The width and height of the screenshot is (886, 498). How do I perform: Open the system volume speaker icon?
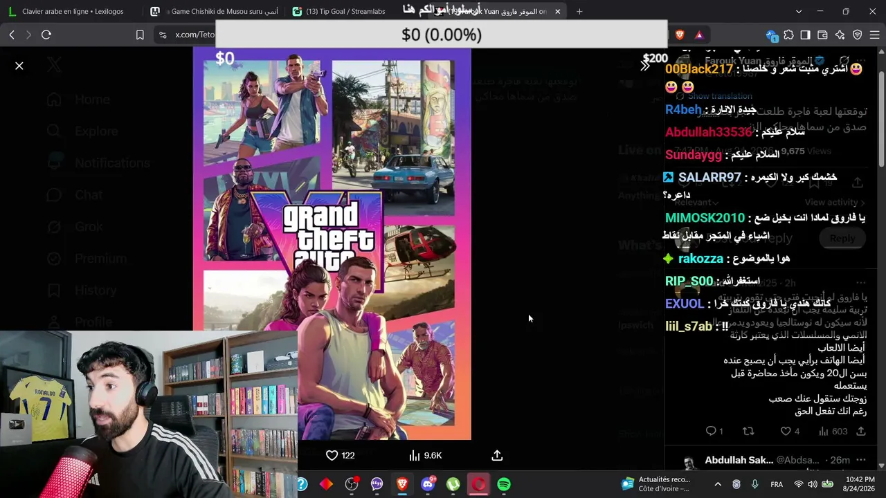tap(812, 484)
